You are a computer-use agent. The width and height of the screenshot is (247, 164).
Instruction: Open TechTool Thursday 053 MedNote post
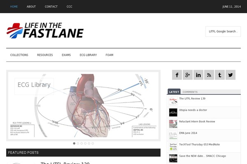click(199, 144)
